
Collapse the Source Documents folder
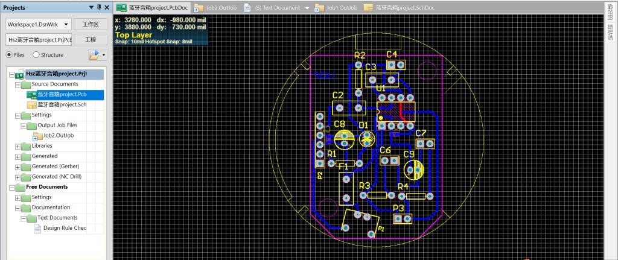click(18, 84)
